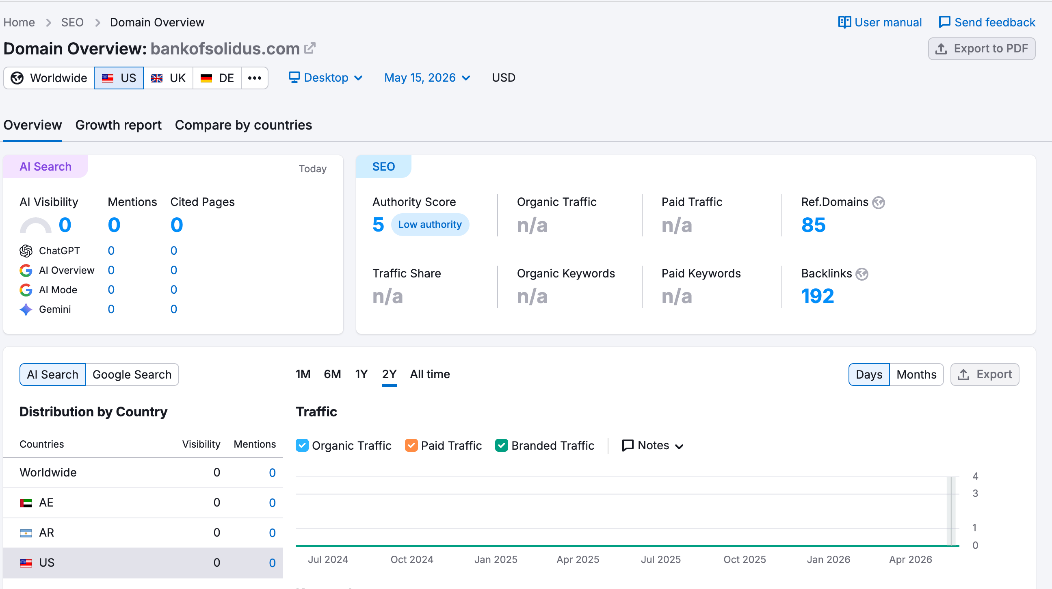This screenshot has height=589, width=1052.
Task: Go to Home breadcrumb
Action: [19, 22]
